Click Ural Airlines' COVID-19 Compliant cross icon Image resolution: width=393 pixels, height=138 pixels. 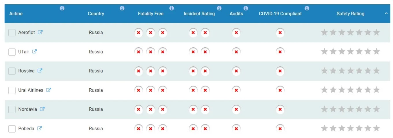280,90
